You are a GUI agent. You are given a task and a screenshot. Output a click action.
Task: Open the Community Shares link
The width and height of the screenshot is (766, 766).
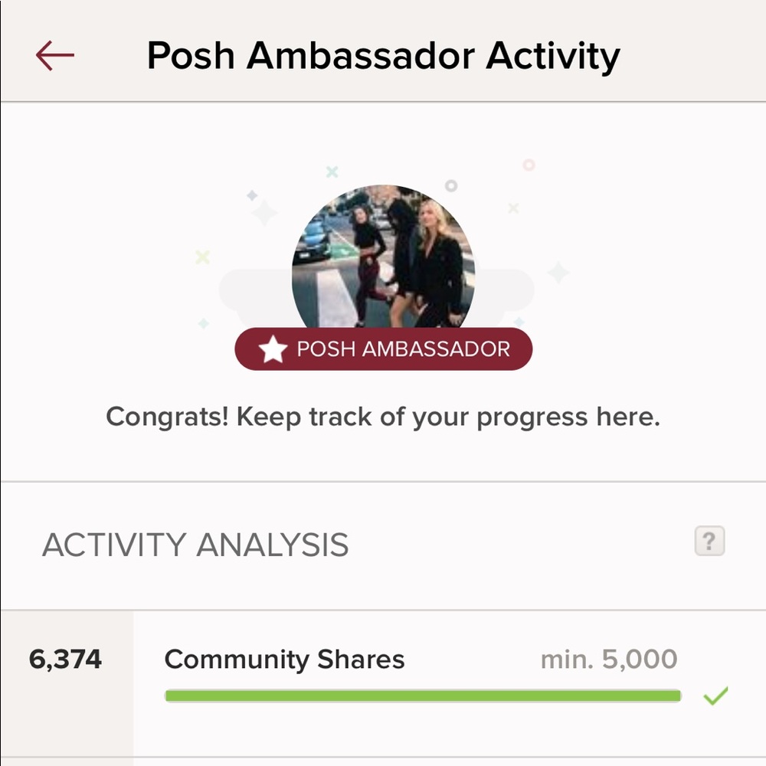point(286,659)
